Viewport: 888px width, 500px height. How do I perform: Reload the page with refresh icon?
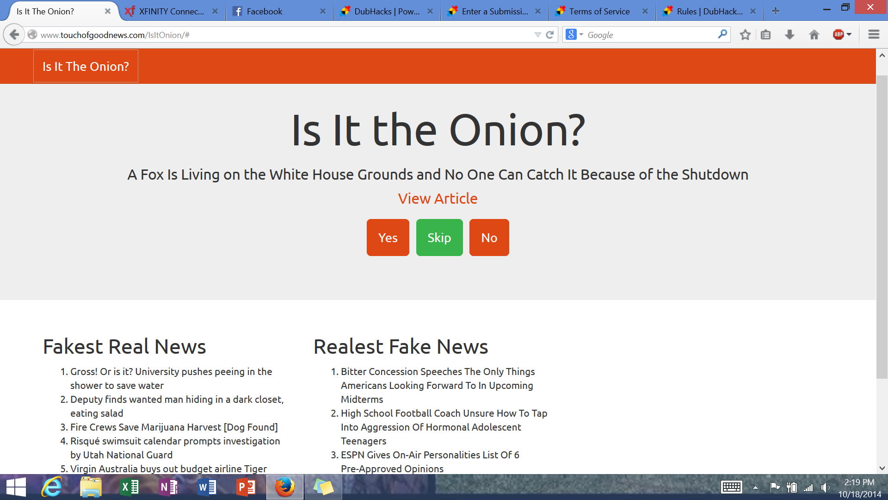[550, 35]
